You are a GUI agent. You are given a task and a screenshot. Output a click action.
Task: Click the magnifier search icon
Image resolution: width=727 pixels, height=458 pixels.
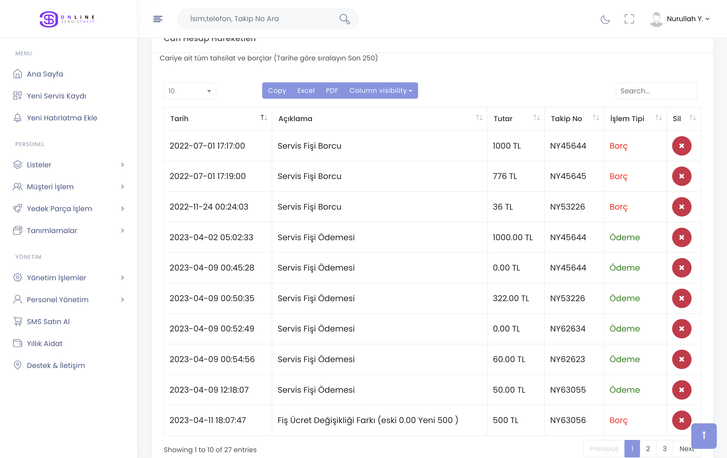coord(344,19)
